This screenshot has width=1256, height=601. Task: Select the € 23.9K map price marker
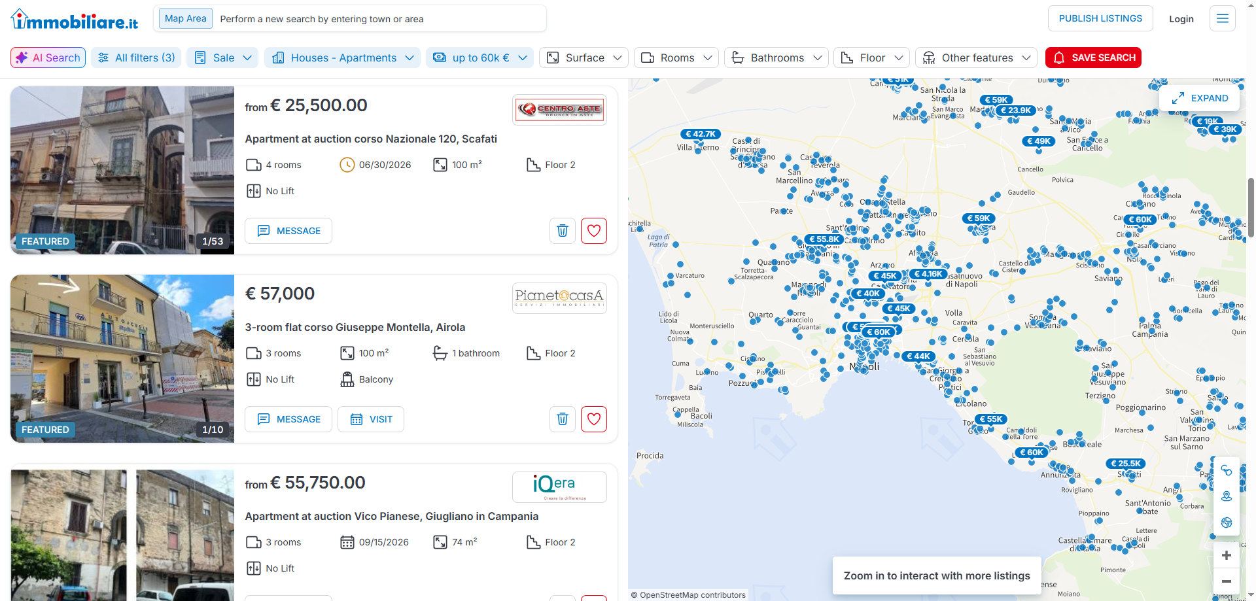[x=1016, y=111]
